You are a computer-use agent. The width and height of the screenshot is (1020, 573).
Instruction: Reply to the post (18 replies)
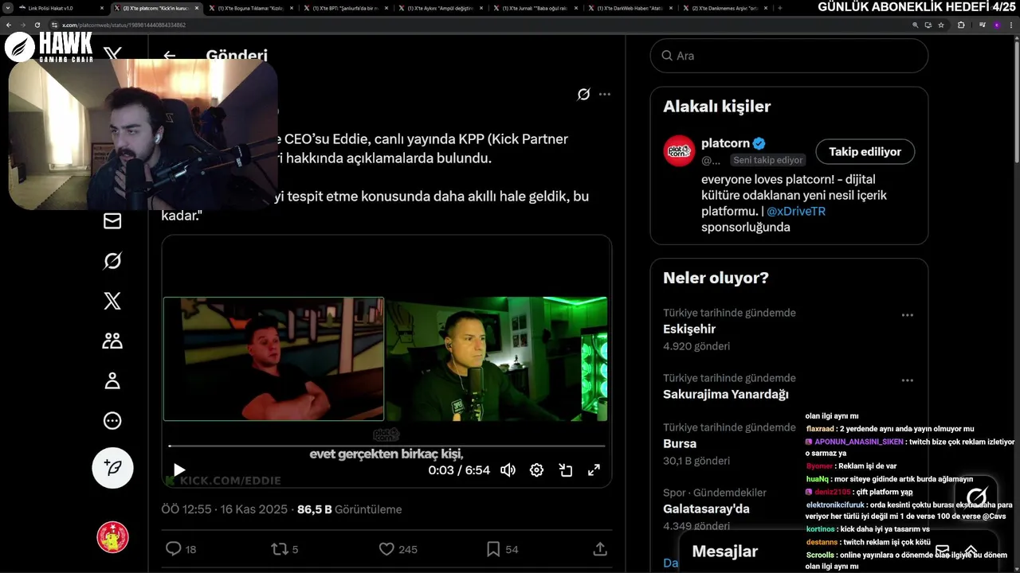[180, 549]
